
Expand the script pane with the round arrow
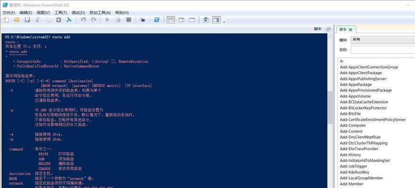(328, 29)
